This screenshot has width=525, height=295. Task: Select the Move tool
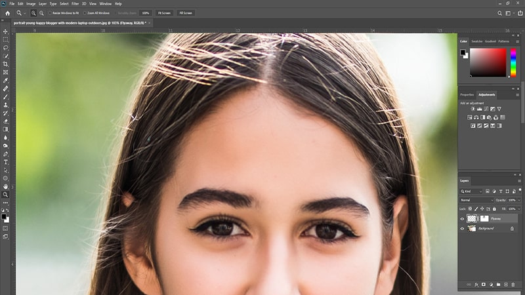tap(5, 31)
